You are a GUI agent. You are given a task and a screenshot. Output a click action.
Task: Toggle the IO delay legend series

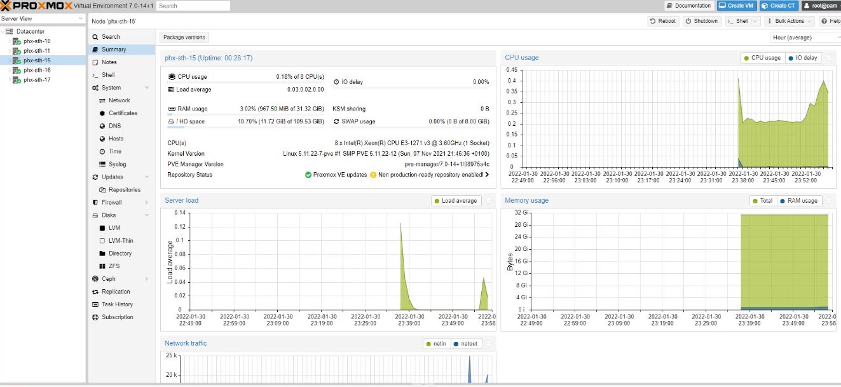pyautogui.click(x=803, y=58)
